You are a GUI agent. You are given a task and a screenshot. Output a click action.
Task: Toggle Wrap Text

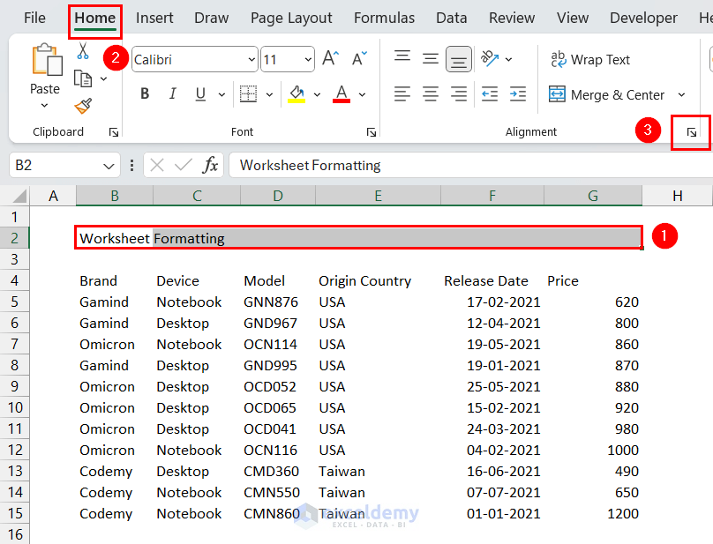589,60
